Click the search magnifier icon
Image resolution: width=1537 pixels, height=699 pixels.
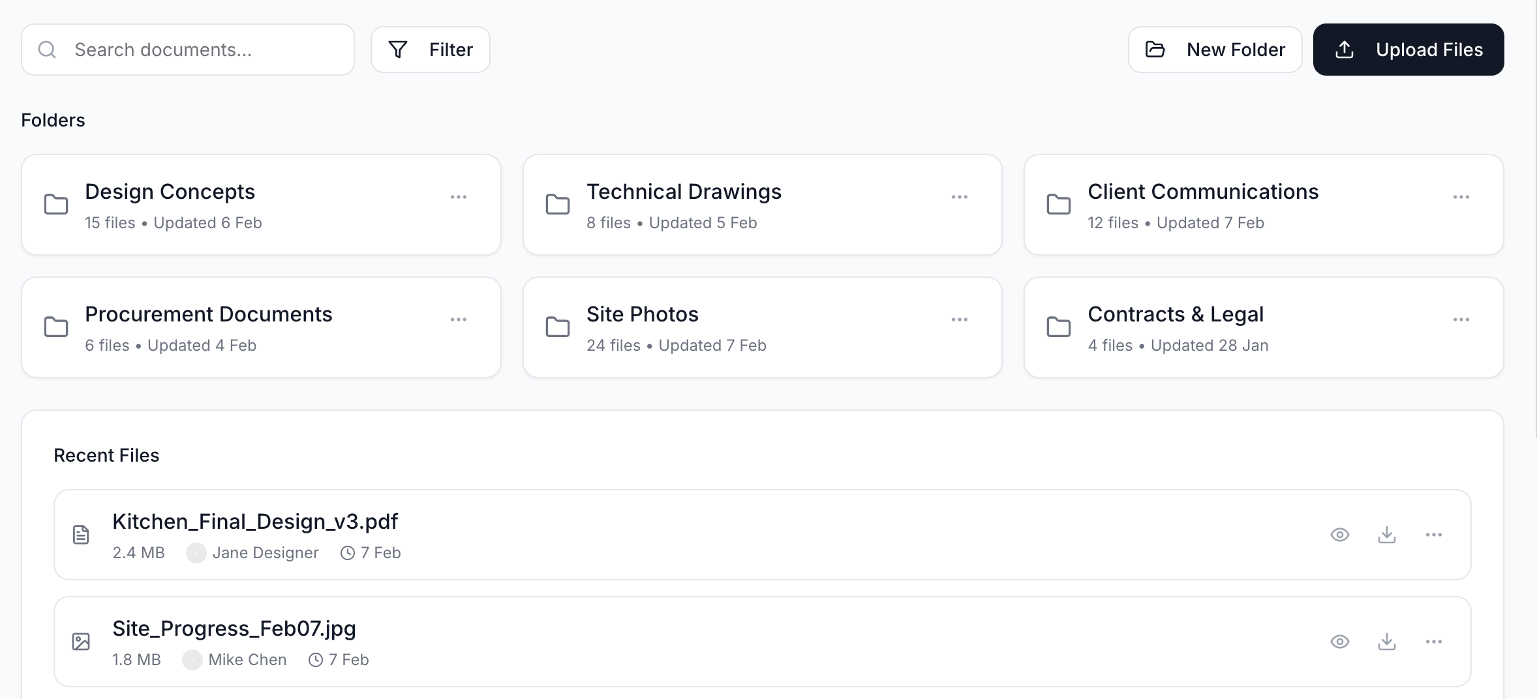(48, 49)
